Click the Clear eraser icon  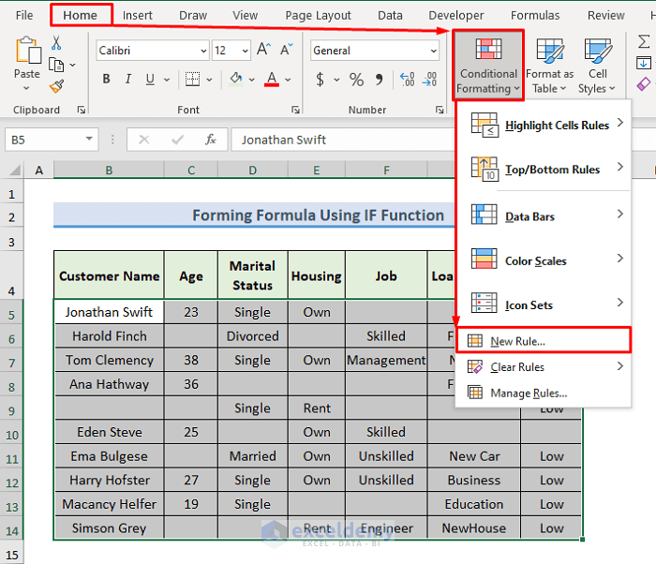pos(644,83)
